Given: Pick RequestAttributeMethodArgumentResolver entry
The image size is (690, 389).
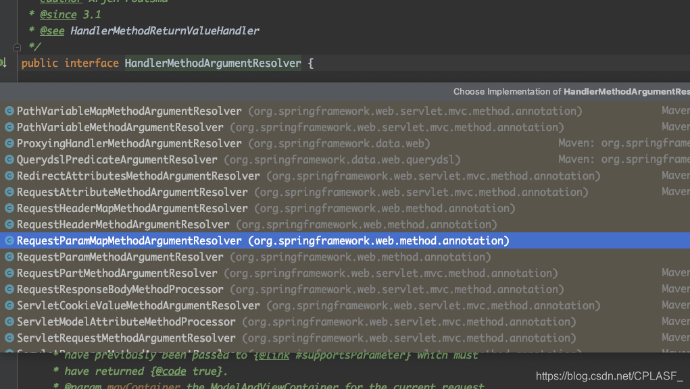Looking at the screenshot, I should pos(345,192).
